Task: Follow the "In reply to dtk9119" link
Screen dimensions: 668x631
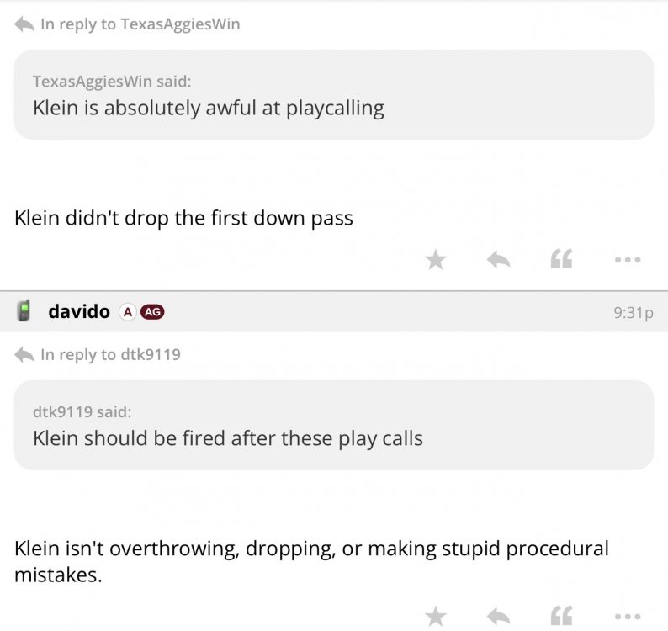Action: click(110, 355)
